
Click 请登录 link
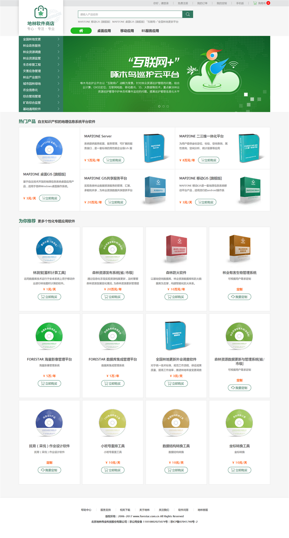165,3
